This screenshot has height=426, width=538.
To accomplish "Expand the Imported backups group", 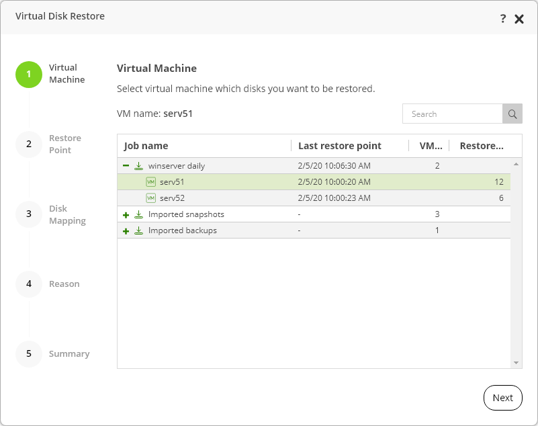I will pyautogui.click(x=126, y=230).
